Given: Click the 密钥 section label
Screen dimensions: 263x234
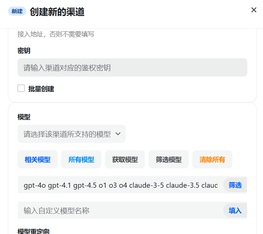Looking at the screenshot, I should [x=24, y=51].
